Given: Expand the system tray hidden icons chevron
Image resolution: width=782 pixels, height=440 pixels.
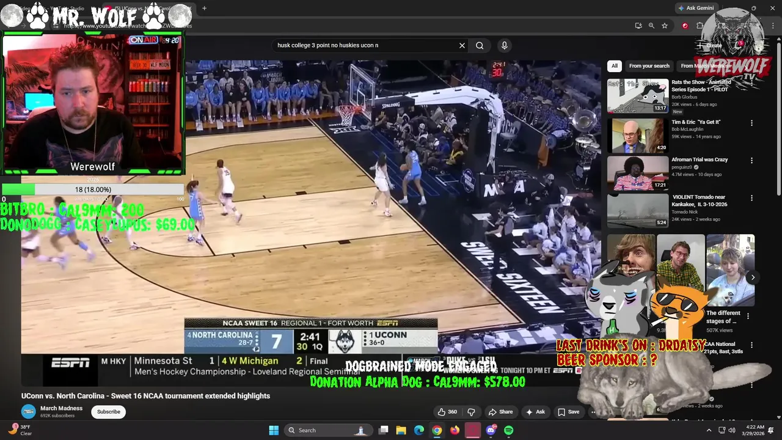Looking at the screenshot, I should [709, 430].
